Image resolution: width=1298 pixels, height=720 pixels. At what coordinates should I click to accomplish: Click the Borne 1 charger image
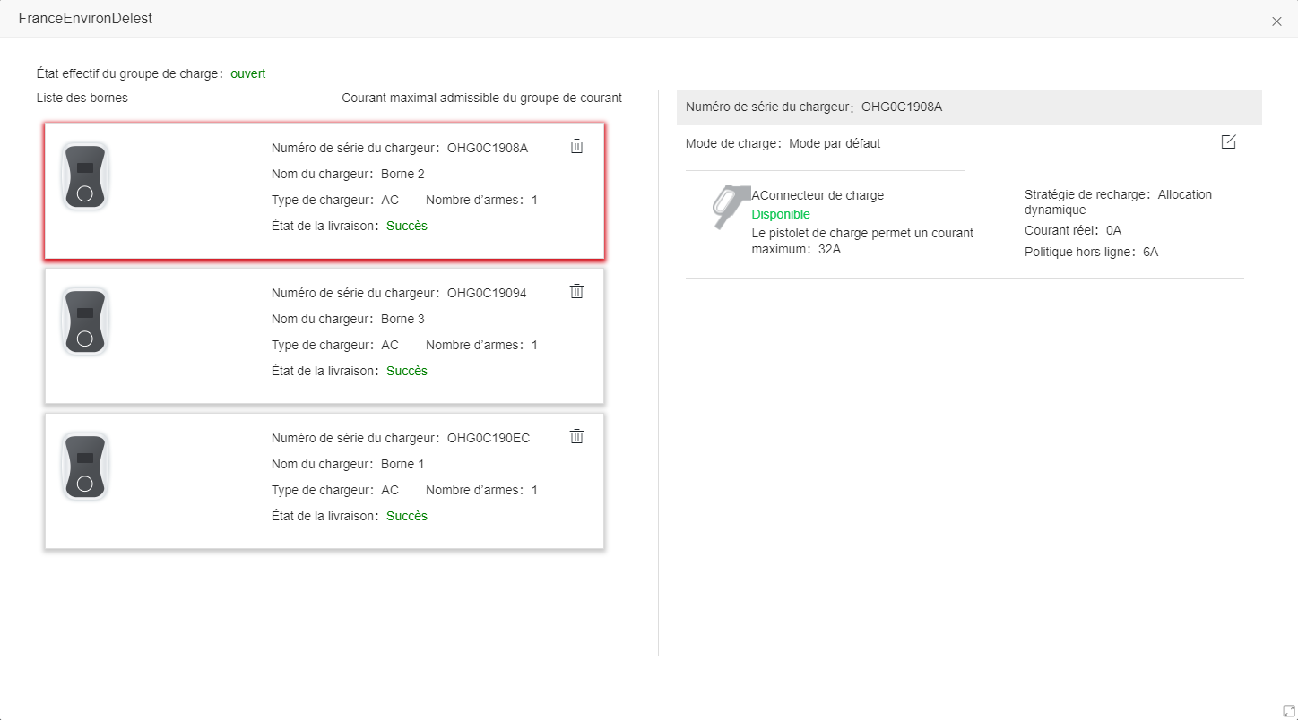pyautogui.click(x=85, y=467)
